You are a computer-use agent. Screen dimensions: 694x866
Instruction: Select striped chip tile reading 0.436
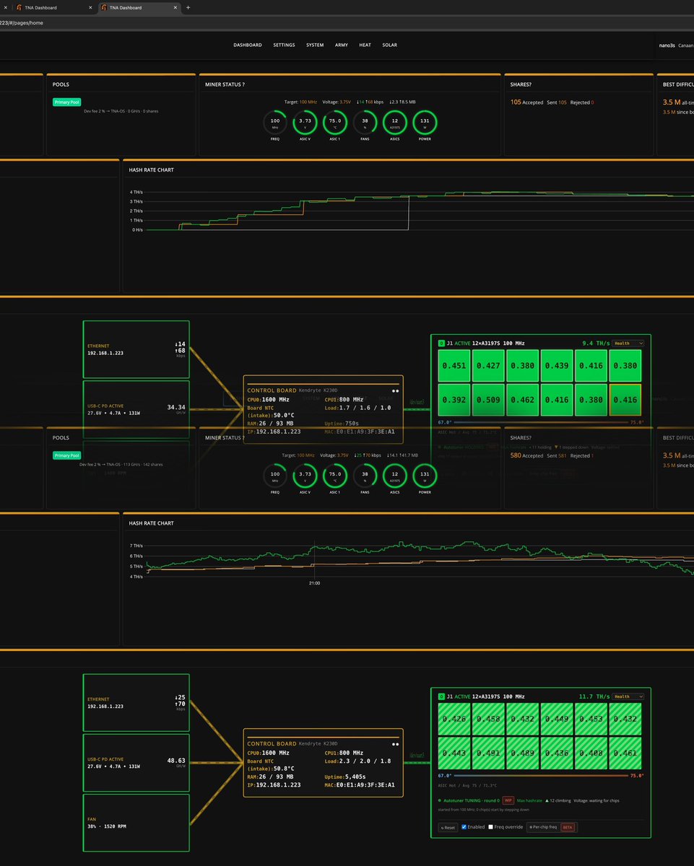pos(557,753)
